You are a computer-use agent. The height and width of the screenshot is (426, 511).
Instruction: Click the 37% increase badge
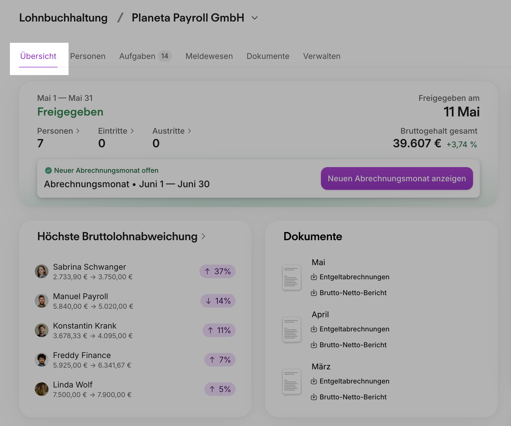(x=218, y=271)
